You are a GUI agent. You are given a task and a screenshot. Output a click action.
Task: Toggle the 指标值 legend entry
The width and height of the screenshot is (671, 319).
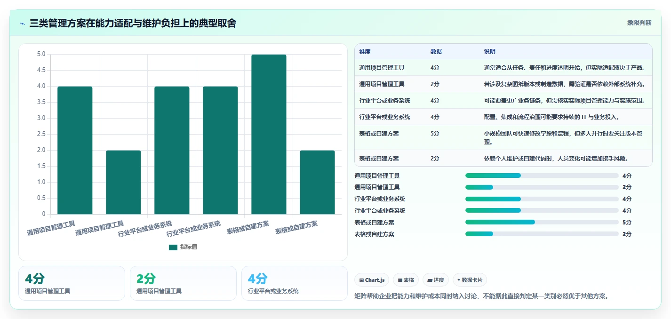click(x=183, y=247)
